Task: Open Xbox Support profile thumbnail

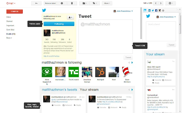Action: [x=47, y=72]
